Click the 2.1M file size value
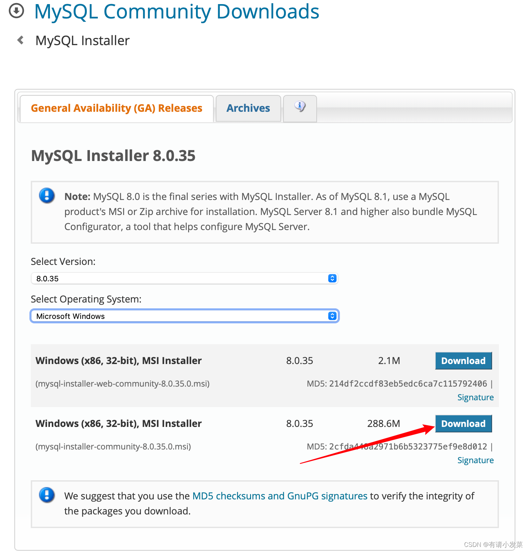The height and width of the screenshot is (551, 528). 389,361
